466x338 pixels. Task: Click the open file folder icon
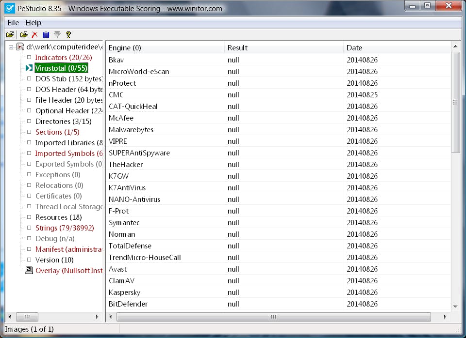point(10,35)
